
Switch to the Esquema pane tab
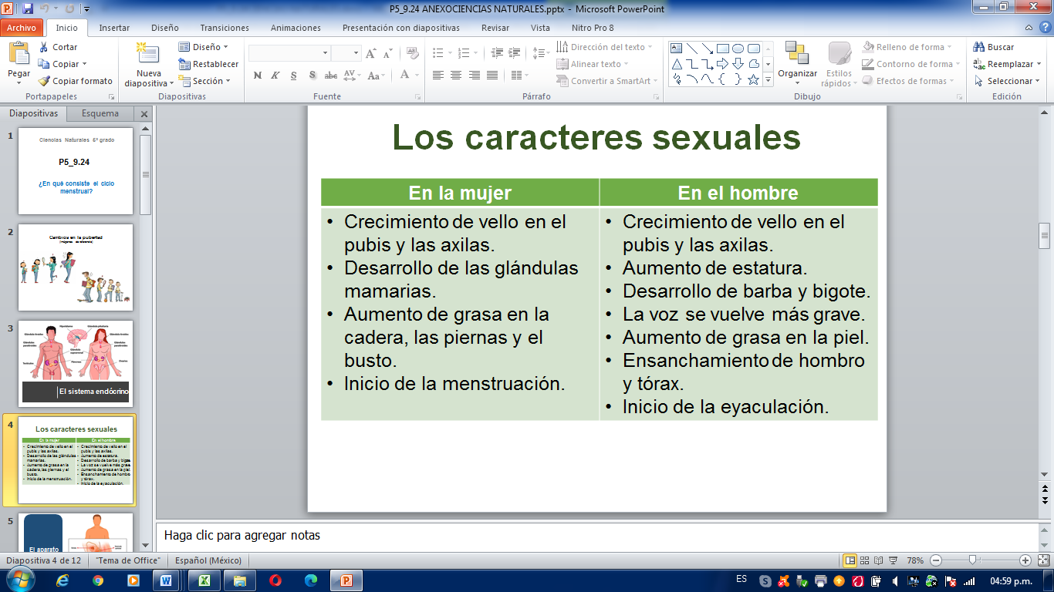coord(100,113)
